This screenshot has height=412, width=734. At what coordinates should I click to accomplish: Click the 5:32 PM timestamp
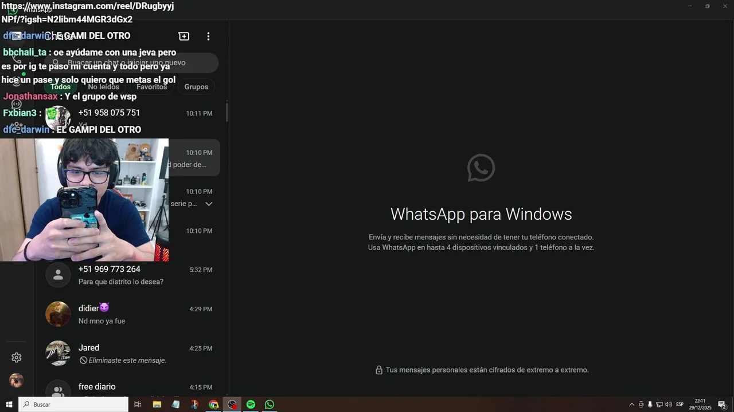point(201,270)
